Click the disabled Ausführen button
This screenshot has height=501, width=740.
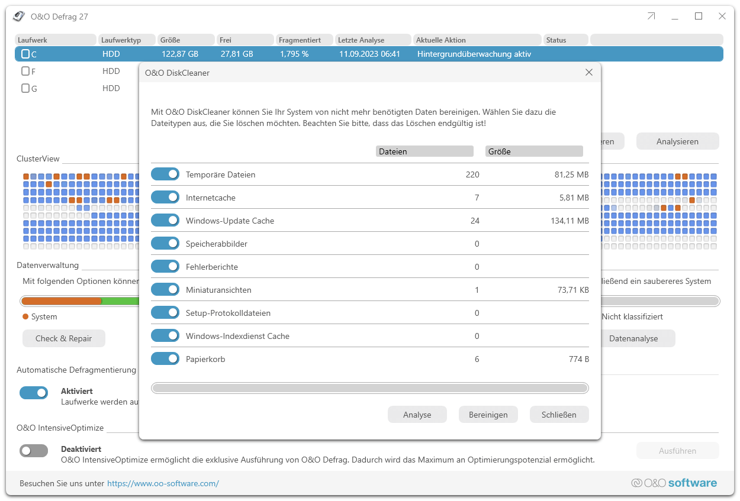(x=678, y=451)
